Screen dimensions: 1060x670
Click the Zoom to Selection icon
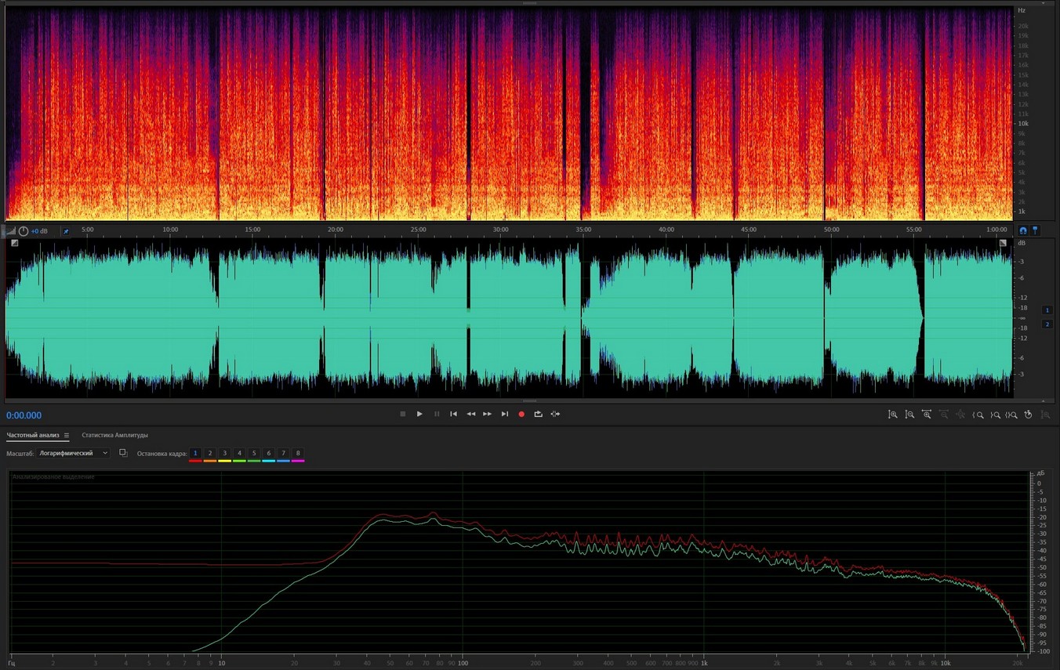click(1011, 415)
